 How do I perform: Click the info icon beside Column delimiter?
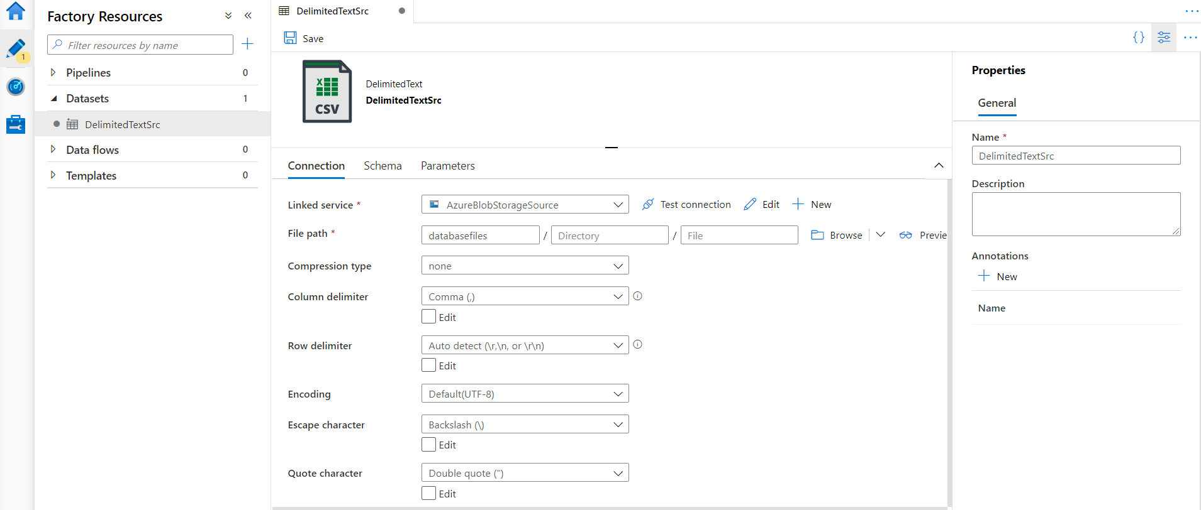click(637, 296)
